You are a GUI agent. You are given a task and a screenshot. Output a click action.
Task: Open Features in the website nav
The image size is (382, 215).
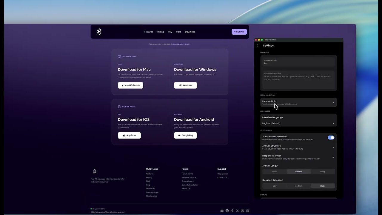point(149,32)
